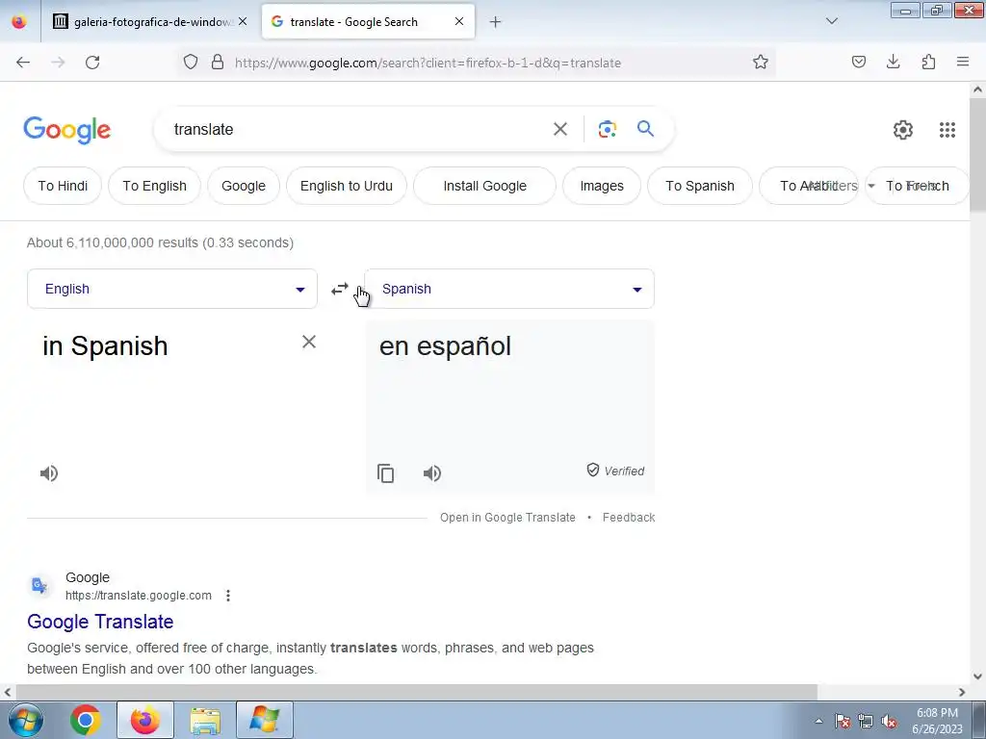986x739 pixels.
Task: Open Windows Explorer from the taskbar
Action: [205, 720]
